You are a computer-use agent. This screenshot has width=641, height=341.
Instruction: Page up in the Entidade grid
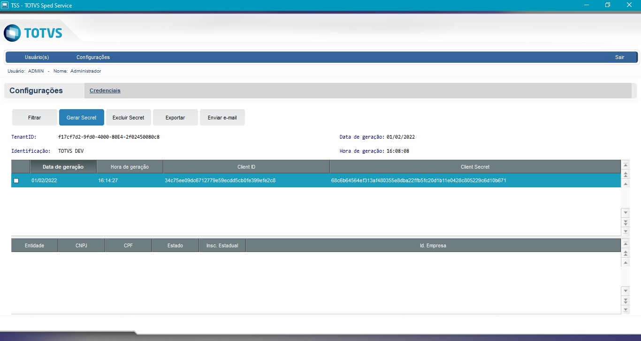[625, 253]
